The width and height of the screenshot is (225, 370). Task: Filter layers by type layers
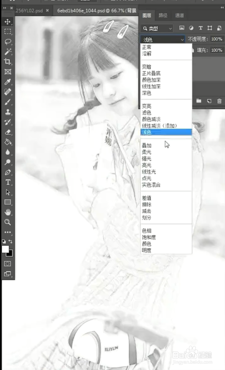pyautogui.click(x=200, y=28)
